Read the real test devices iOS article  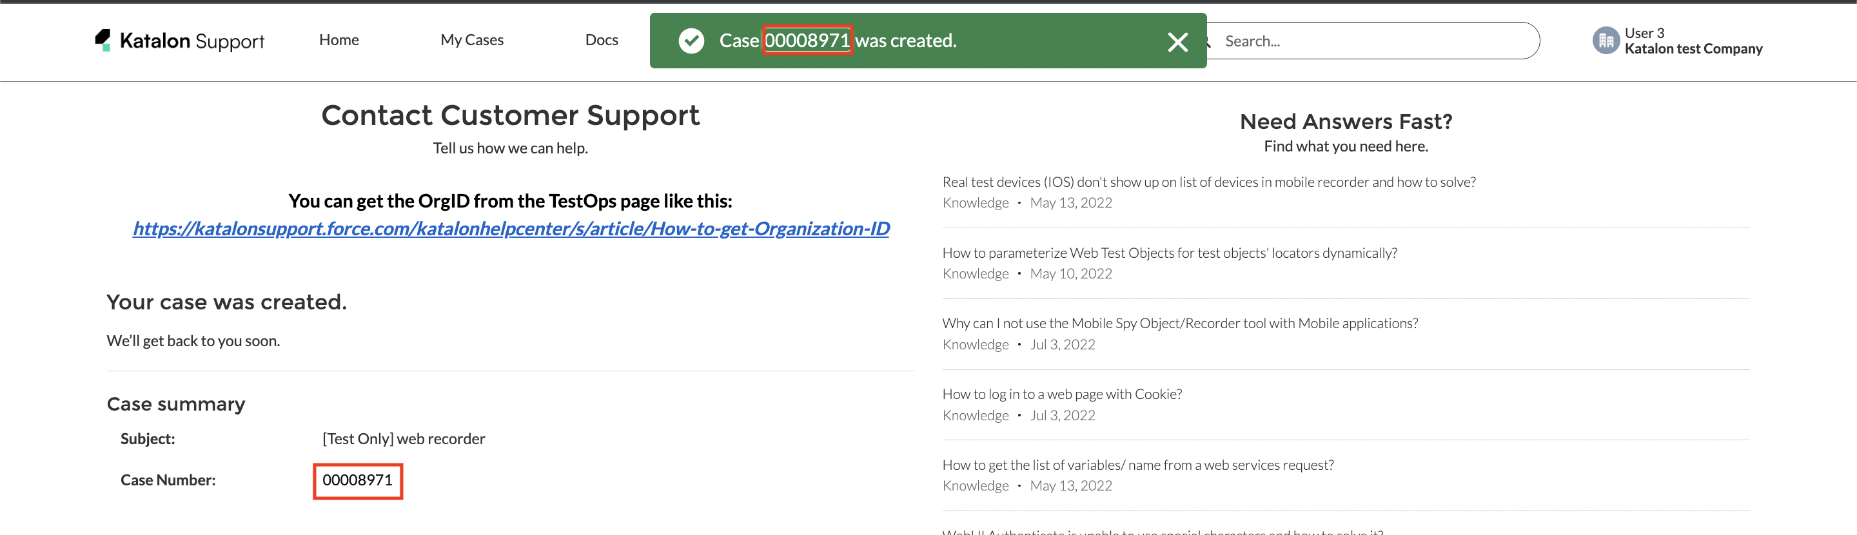click(x=1208, y=182)
